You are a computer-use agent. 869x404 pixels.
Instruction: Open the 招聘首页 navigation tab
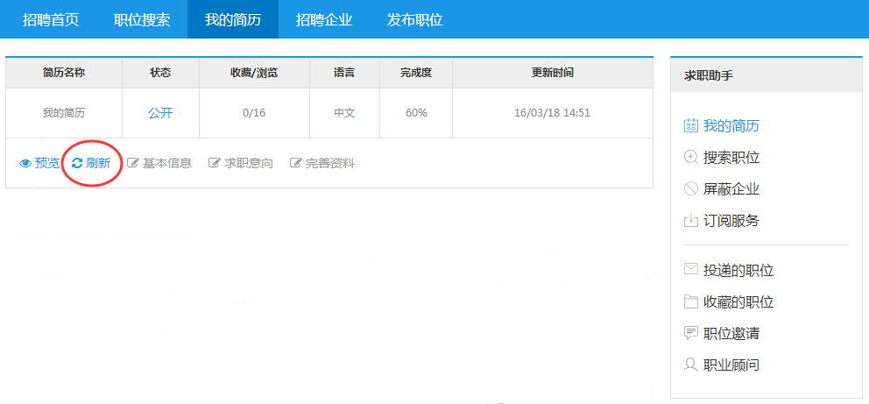[51, 19]
